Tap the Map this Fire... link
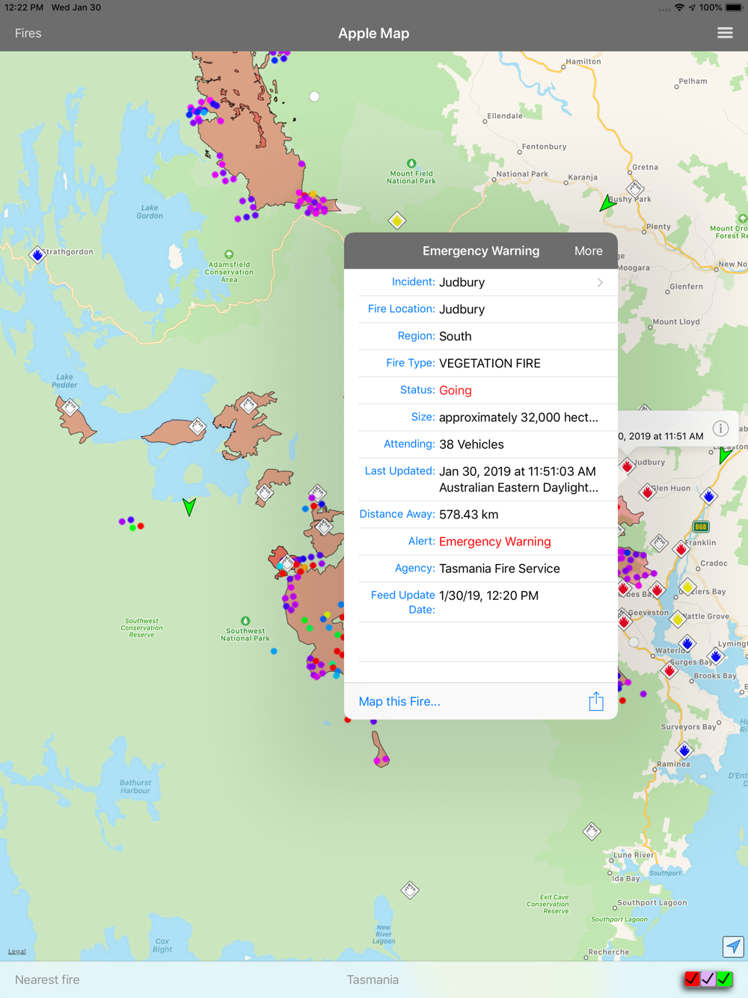748x998 pixels. 399,701
